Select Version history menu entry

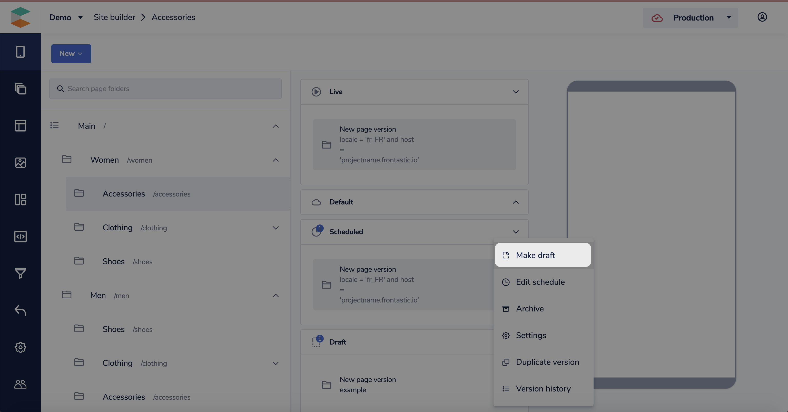[x=543, y=389]
